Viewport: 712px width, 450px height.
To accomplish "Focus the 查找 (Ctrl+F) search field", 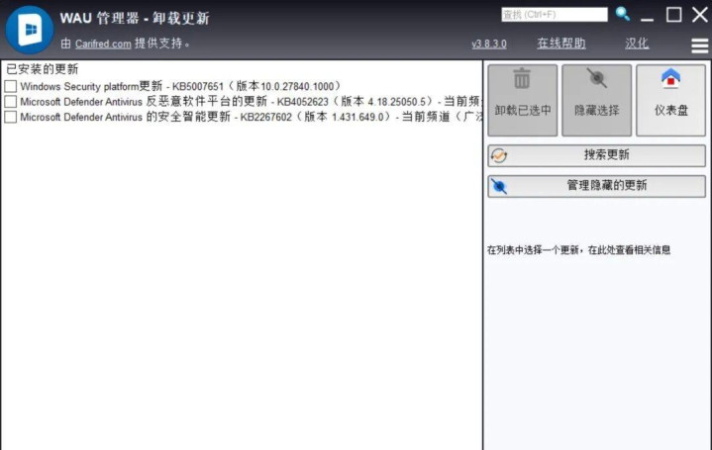I will (x=555, y=15).
